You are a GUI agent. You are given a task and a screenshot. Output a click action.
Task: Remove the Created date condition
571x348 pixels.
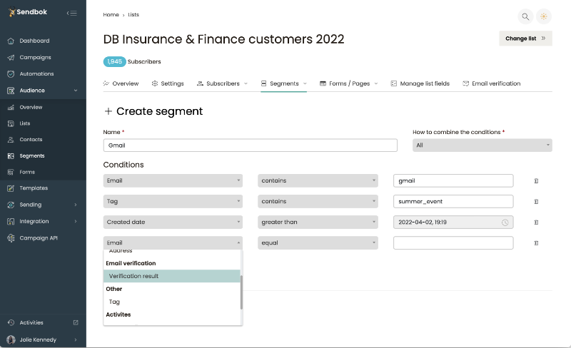[x=536, y=222]
